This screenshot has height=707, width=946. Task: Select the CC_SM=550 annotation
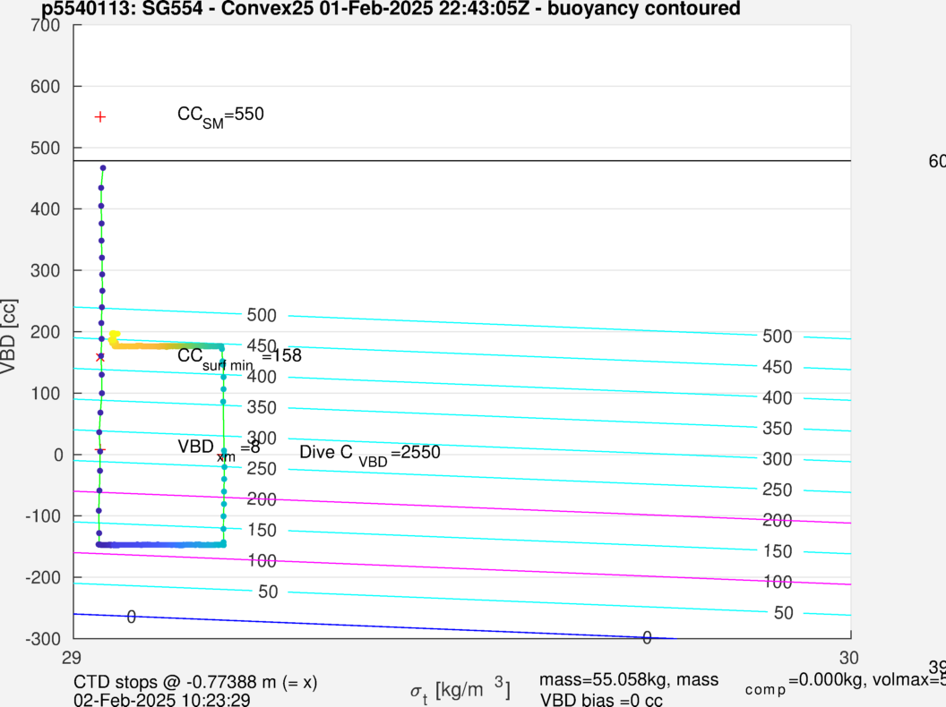[x=220, y=117]
